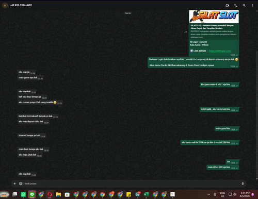258x199 pixels.
Task: Open the emoji and sticker picker icon
Action: click(x=21, y=184)
